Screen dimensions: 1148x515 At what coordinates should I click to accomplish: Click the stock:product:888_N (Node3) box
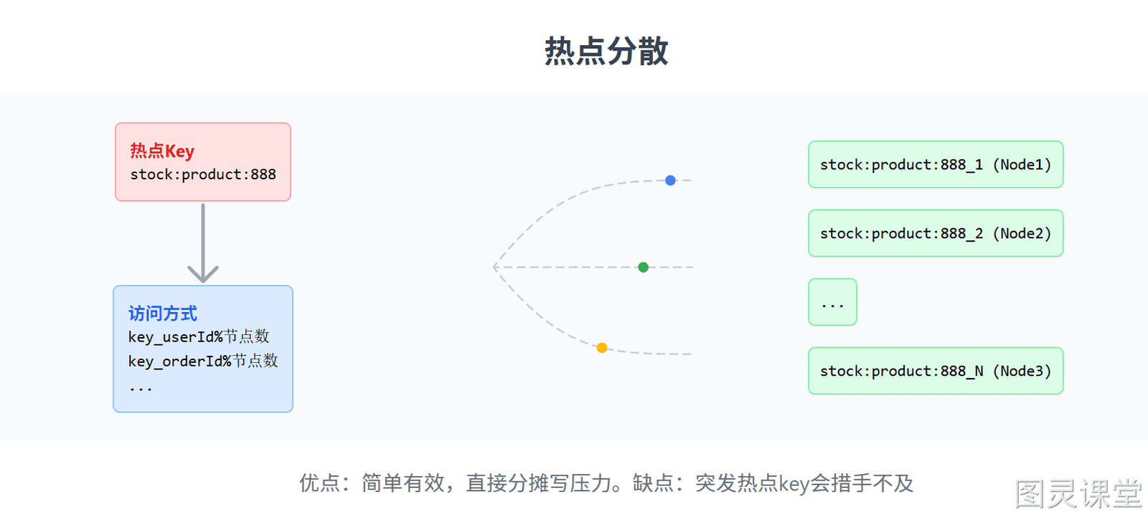tap(936, 371)
